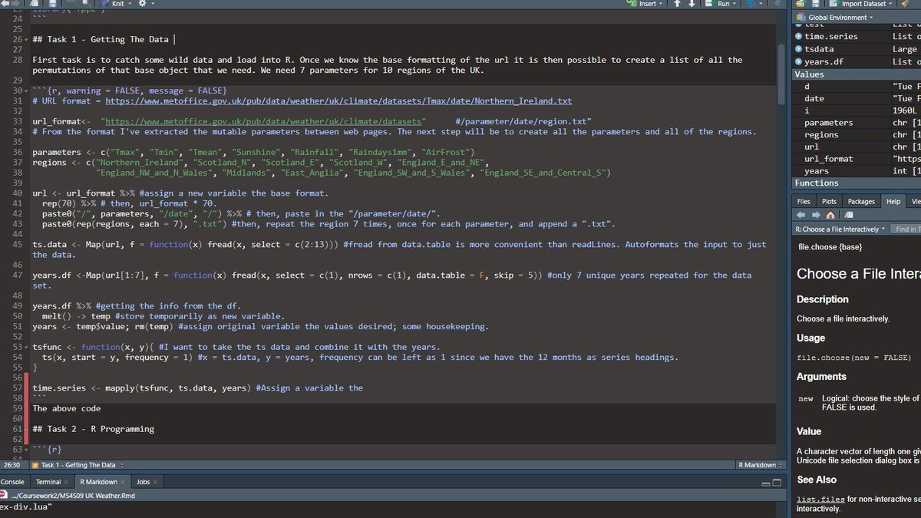Click the Run button
This screenshot has height=518, width=921.
[x=718, y=4]
